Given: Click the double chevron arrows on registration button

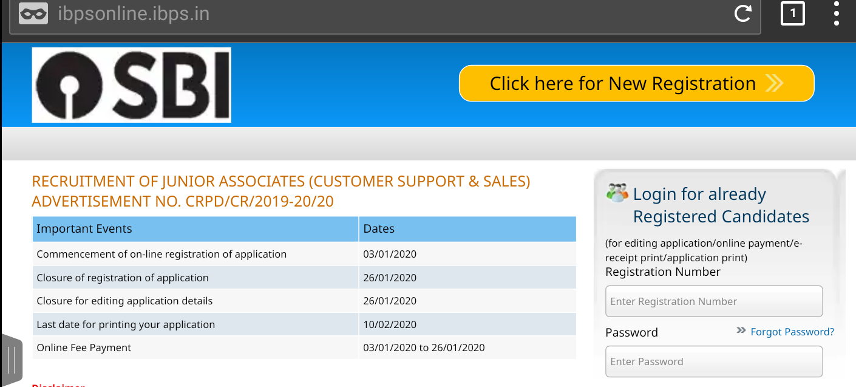Looking at the screenshot, I should [x=775, y=83].
